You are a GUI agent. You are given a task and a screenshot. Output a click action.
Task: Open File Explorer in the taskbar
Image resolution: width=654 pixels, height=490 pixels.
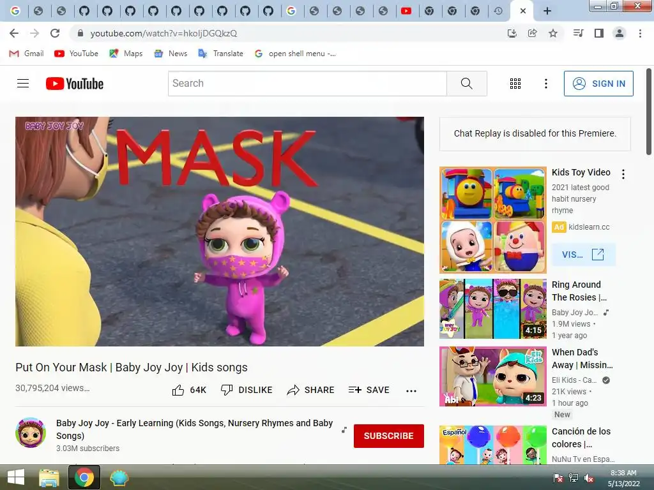49,477
